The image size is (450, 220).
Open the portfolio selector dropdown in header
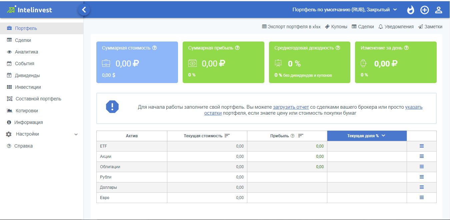345,10
